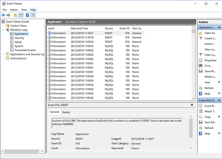
Task: Click the Show/Hide Action Pane toolbar icon
Action: [33, 15]
